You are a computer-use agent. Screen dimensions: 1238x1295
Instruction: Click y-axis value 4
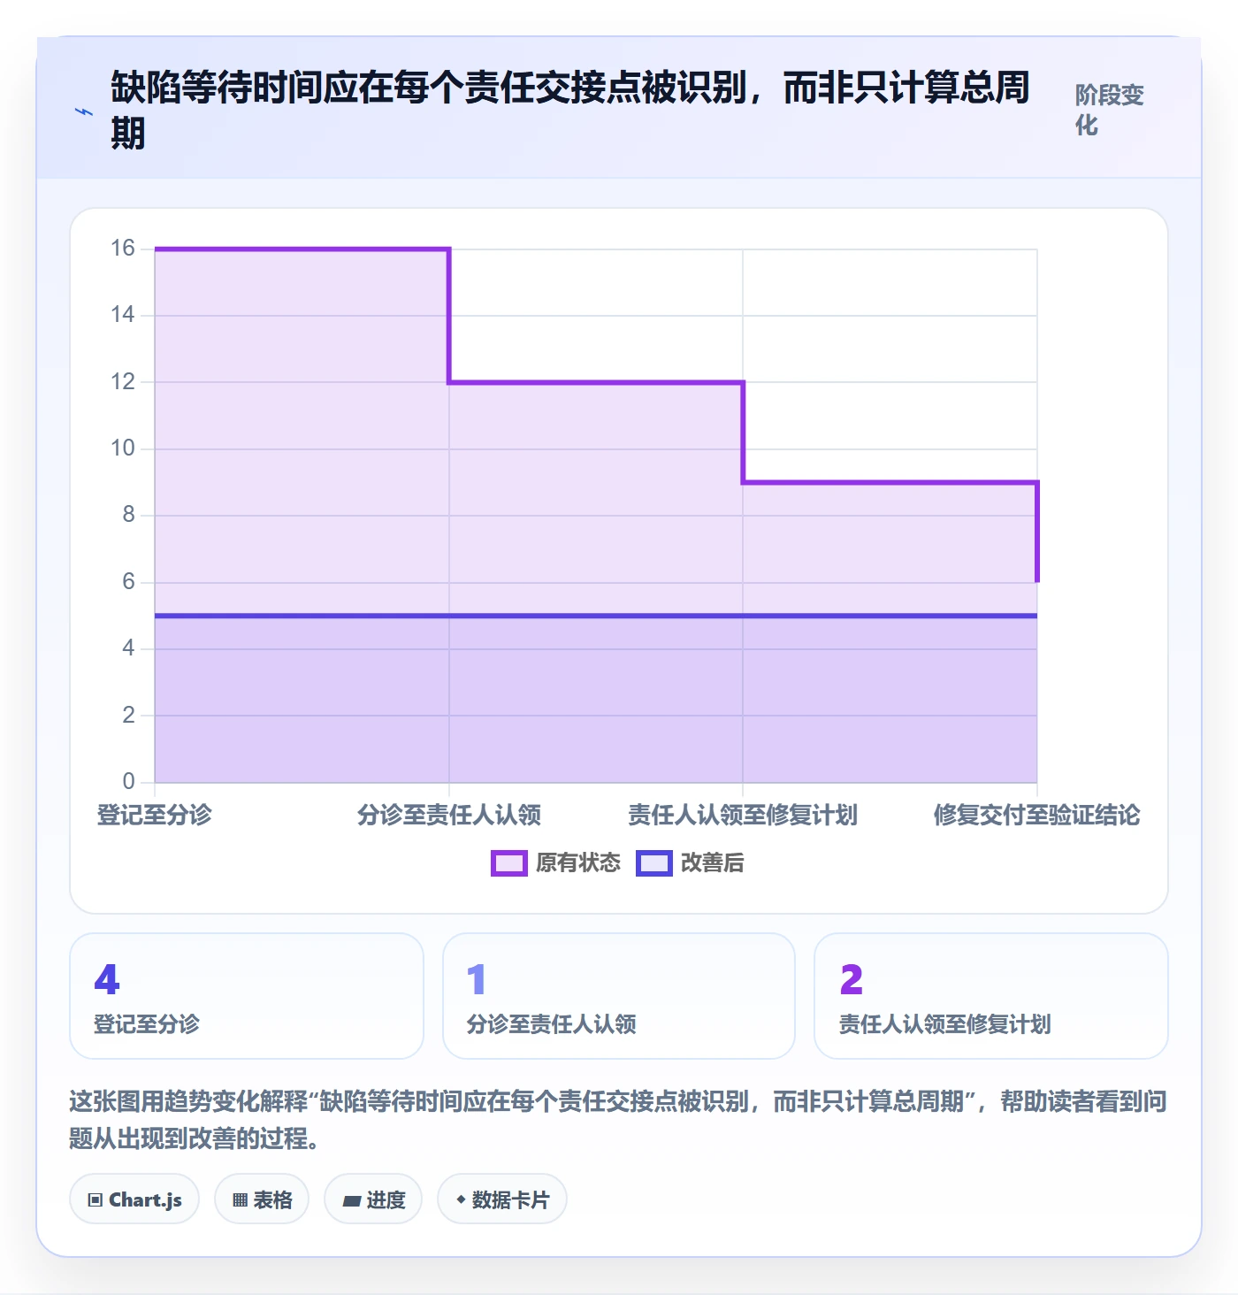point(129,647)
